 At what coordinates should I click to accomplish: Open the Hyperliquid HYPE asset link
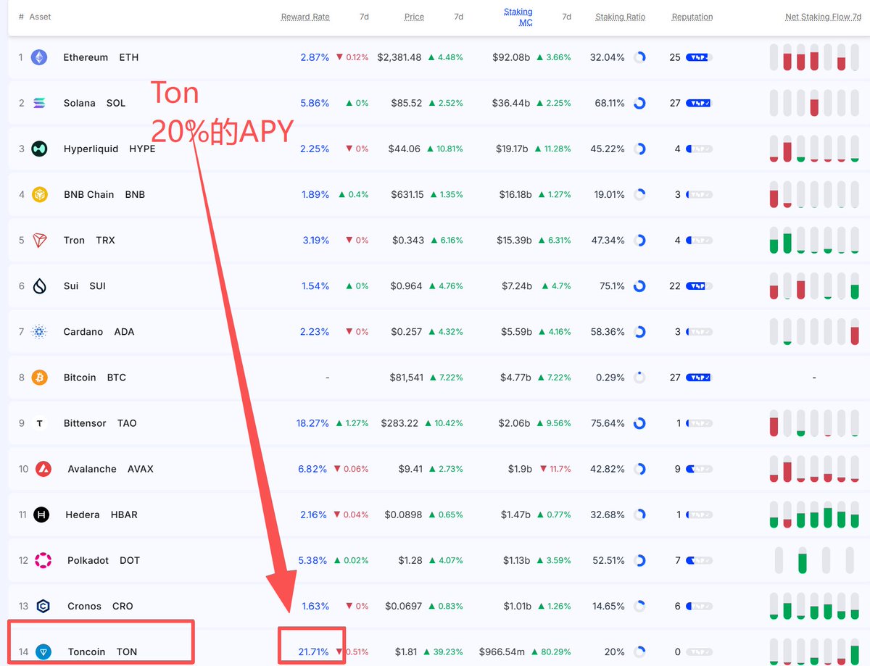pyautogui.click(x=109, y=149)
